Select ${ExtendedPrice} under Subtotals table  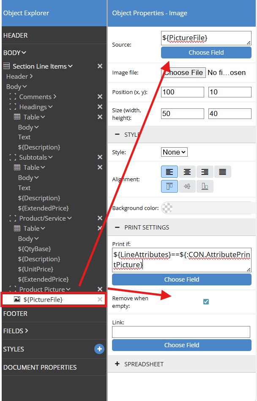pos(44,208)
